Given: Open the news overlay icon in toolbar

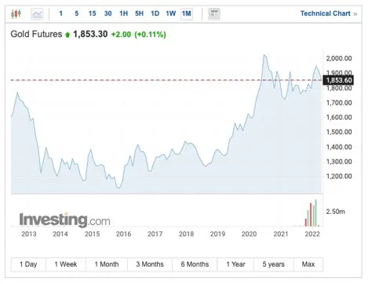Looking at the screenshot, I should click(214, 14).
